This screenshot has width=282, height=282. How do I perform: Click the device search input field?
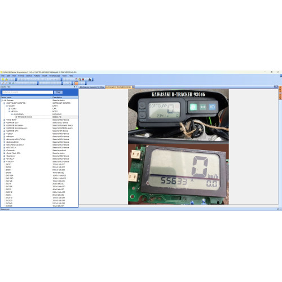28,92
